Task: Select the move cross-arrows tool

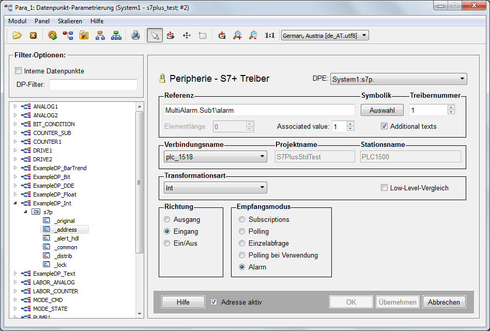Action: pos(187,35)
